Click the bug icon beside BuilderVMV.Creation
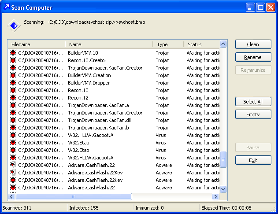 click(x=13, y=75)
